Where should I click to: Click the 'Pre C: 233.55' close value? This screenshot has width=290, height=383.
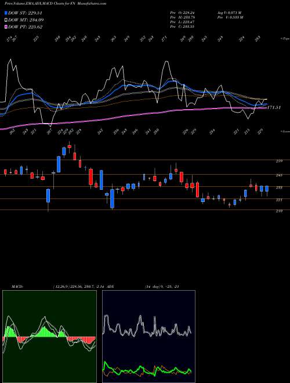coord(182,26)
